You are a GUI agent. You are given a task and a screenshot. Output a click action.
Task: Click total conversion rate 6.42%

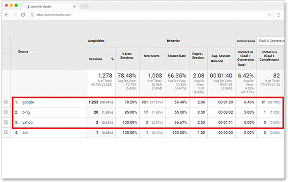click(246, 75)
